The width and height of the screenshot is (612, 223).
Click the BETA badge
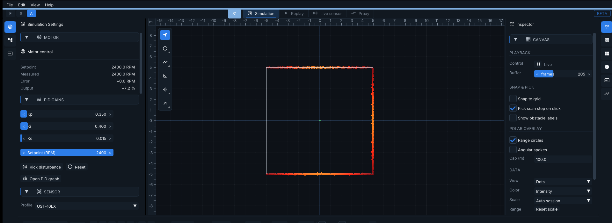(x=602, y=13)
